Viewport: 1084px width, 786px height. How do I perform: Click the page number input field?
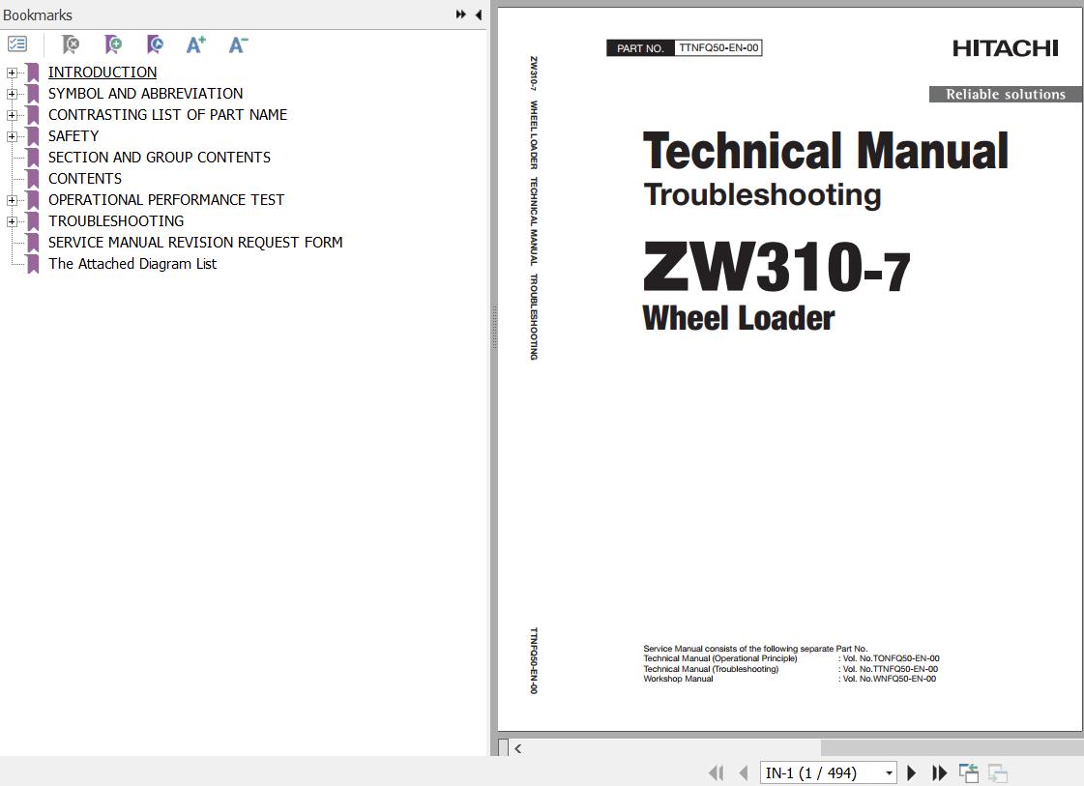[x=821, y=772]
